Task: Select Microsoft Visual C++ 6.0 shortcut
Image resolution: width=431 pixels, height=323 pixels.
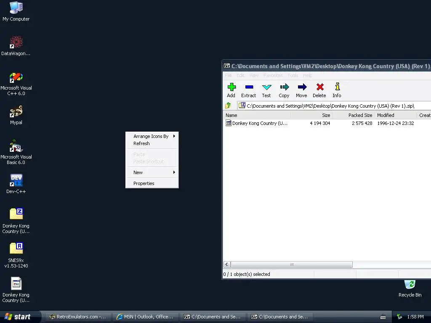Action: (16, 84)
